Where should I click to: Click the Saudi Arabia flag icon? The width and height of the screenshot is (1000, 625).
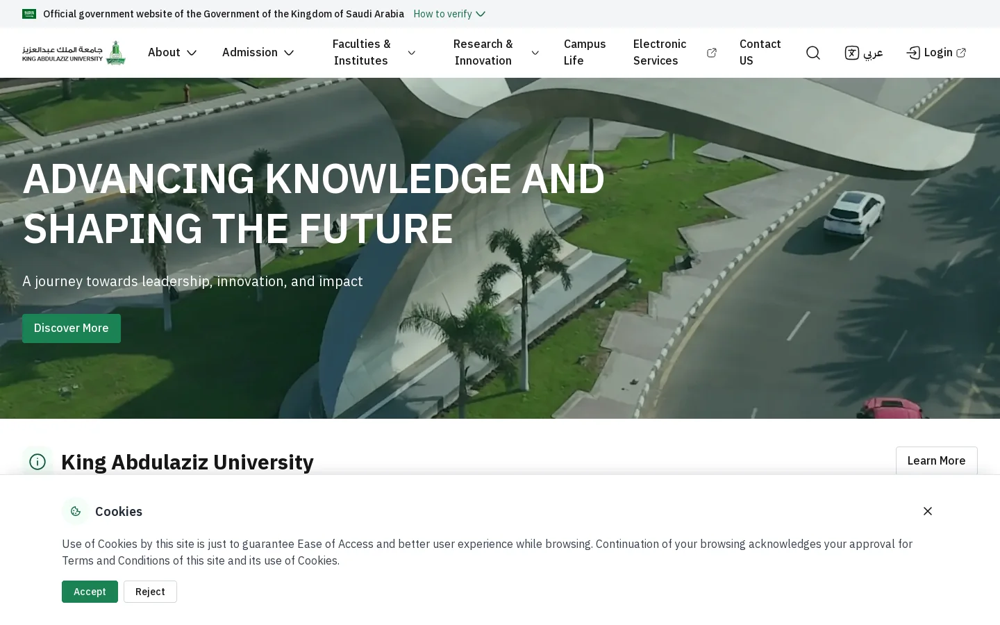pos(29,14)
